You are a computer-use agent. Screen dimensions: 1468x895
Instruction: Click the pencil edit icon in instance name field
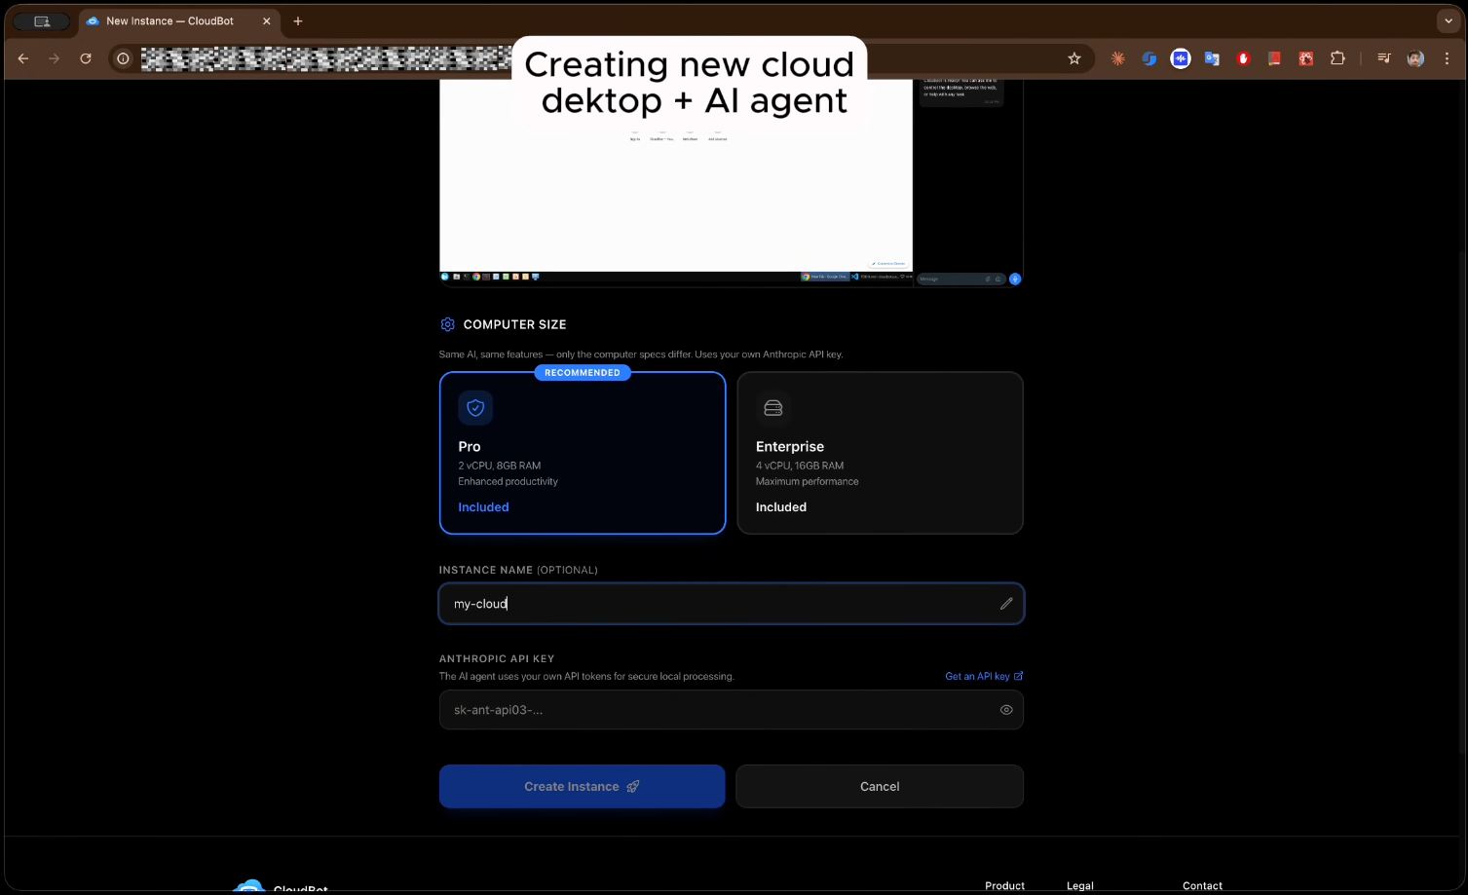tap(1006, 604)
